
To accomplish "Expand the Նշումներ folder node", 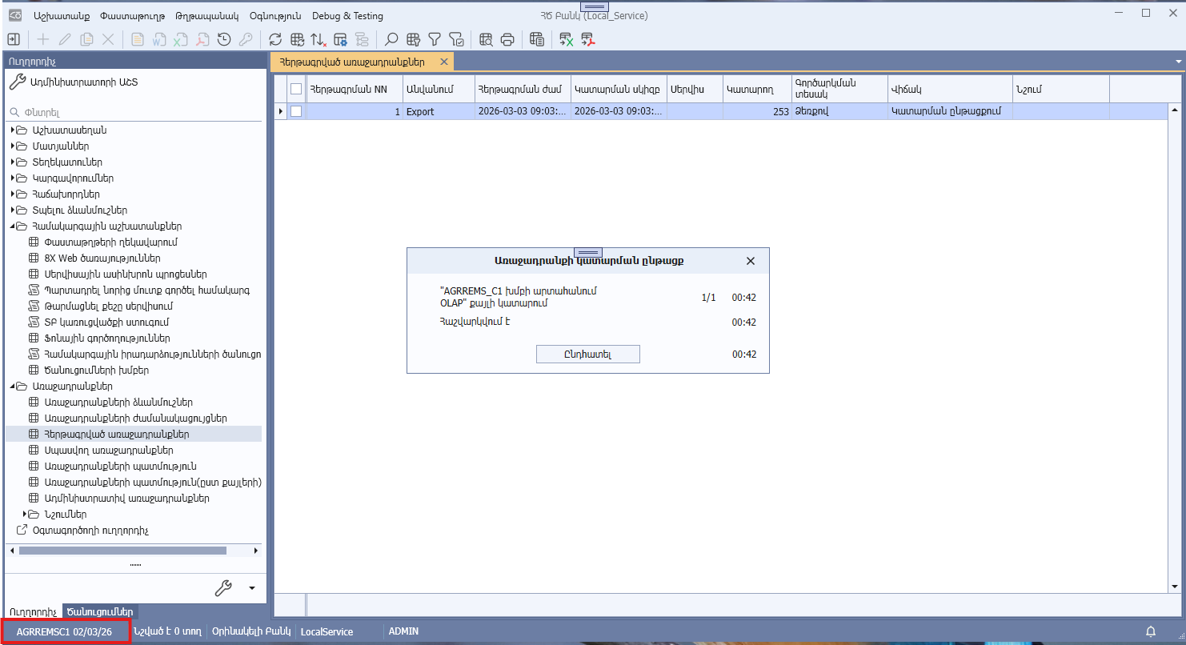I will click(x=26, y=515).
